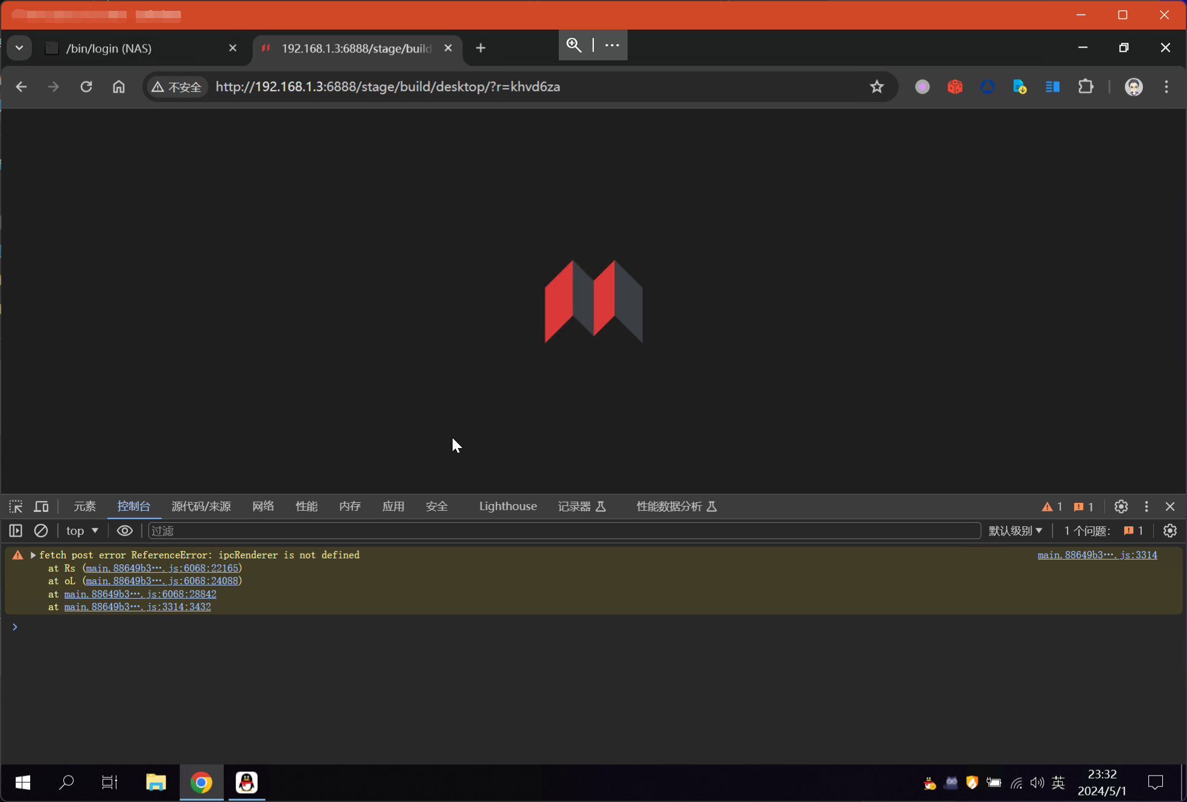Screen dimensions: 1187x802
Task: Expand the fetch post error message
Action: tap(33, 555)
